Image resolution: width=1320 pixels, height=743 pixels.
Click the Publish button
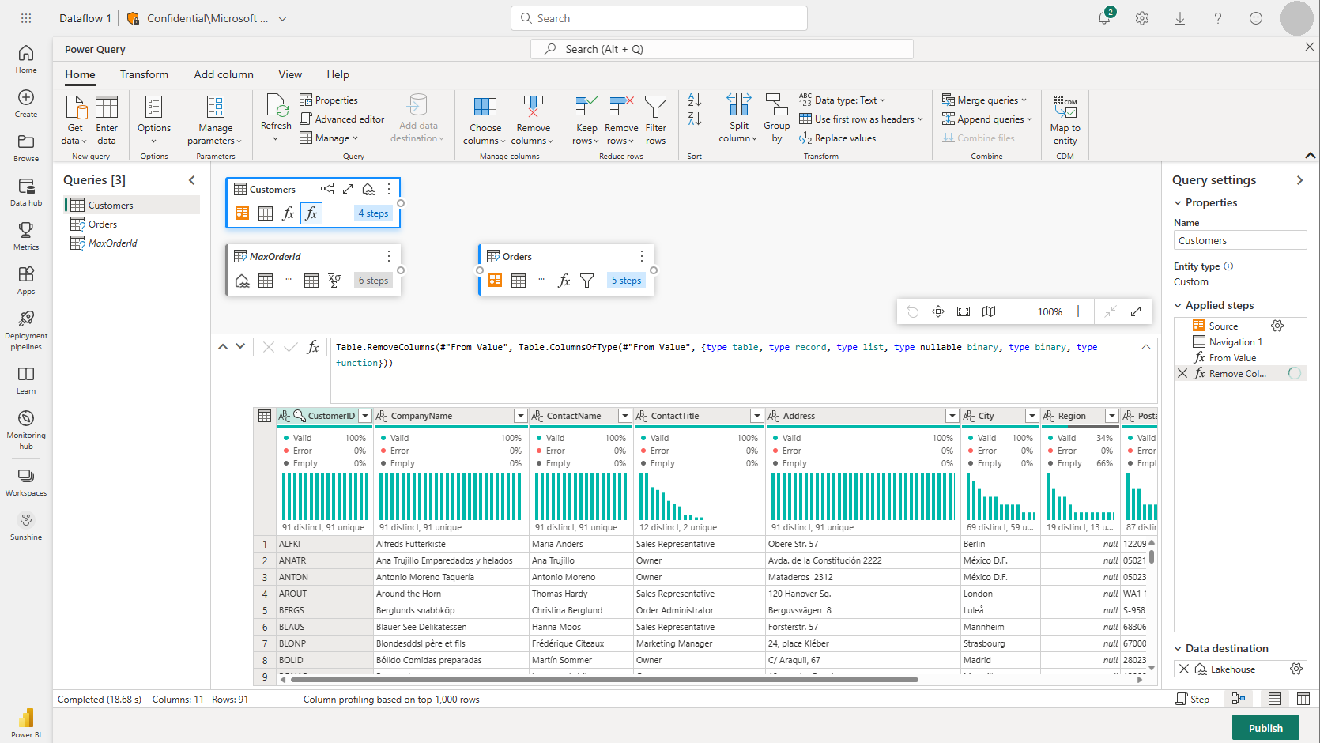[x=1265, y=728]
